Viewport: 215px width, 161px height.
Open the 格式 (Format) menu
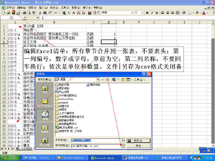(x=53, y=7)
